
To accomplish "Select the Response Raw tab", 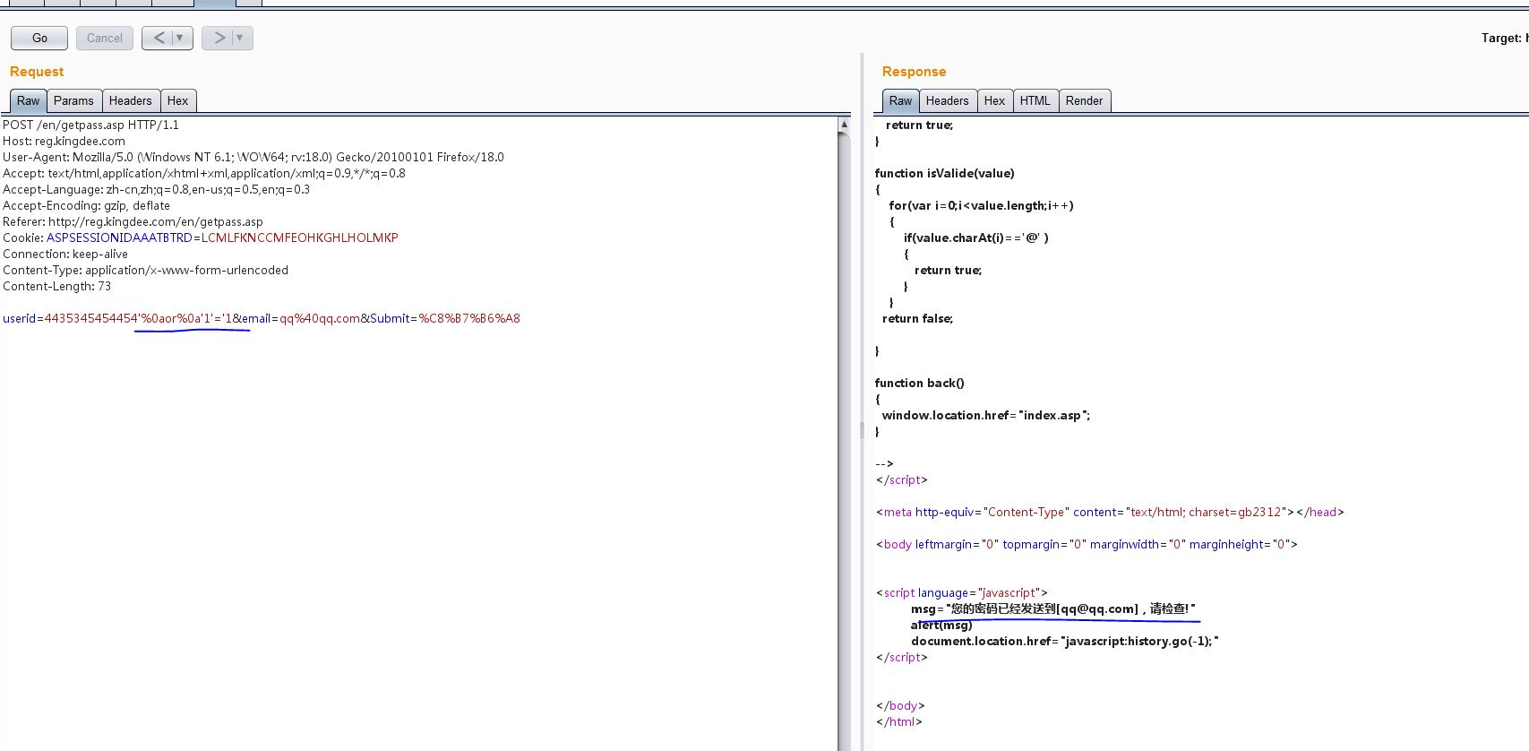I will pos(901,101).
